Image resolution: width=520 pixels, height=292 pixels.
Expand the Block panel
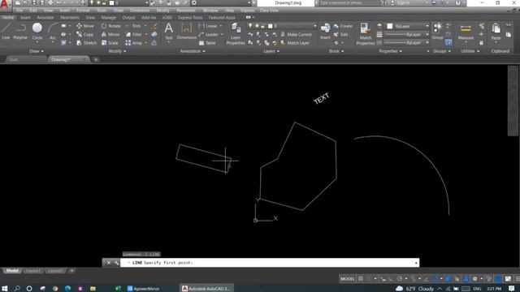[336, 51]
